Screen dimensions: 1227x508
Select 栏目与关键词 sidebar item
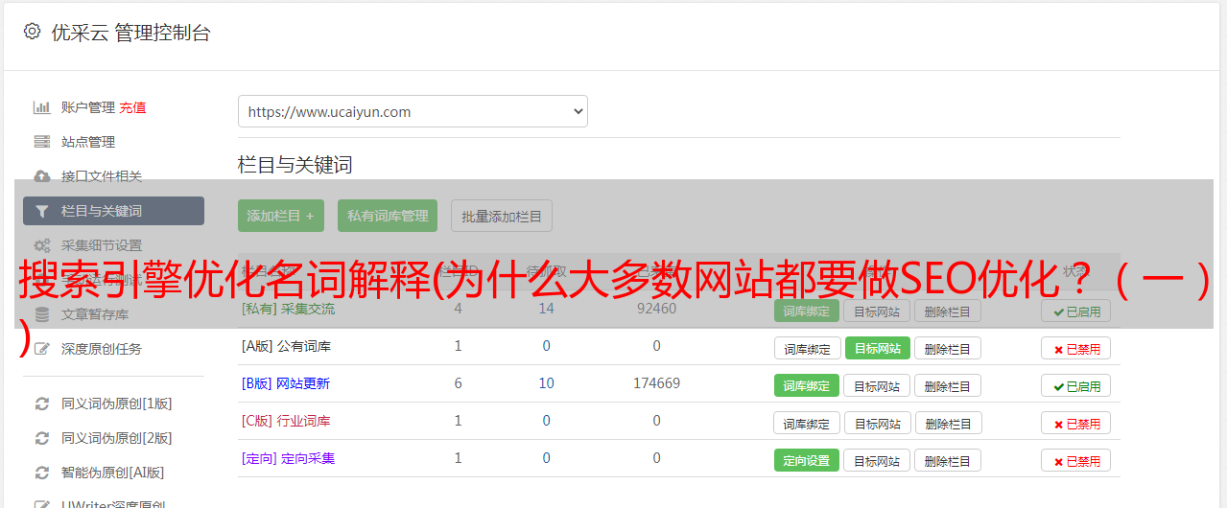click(113, 211)
